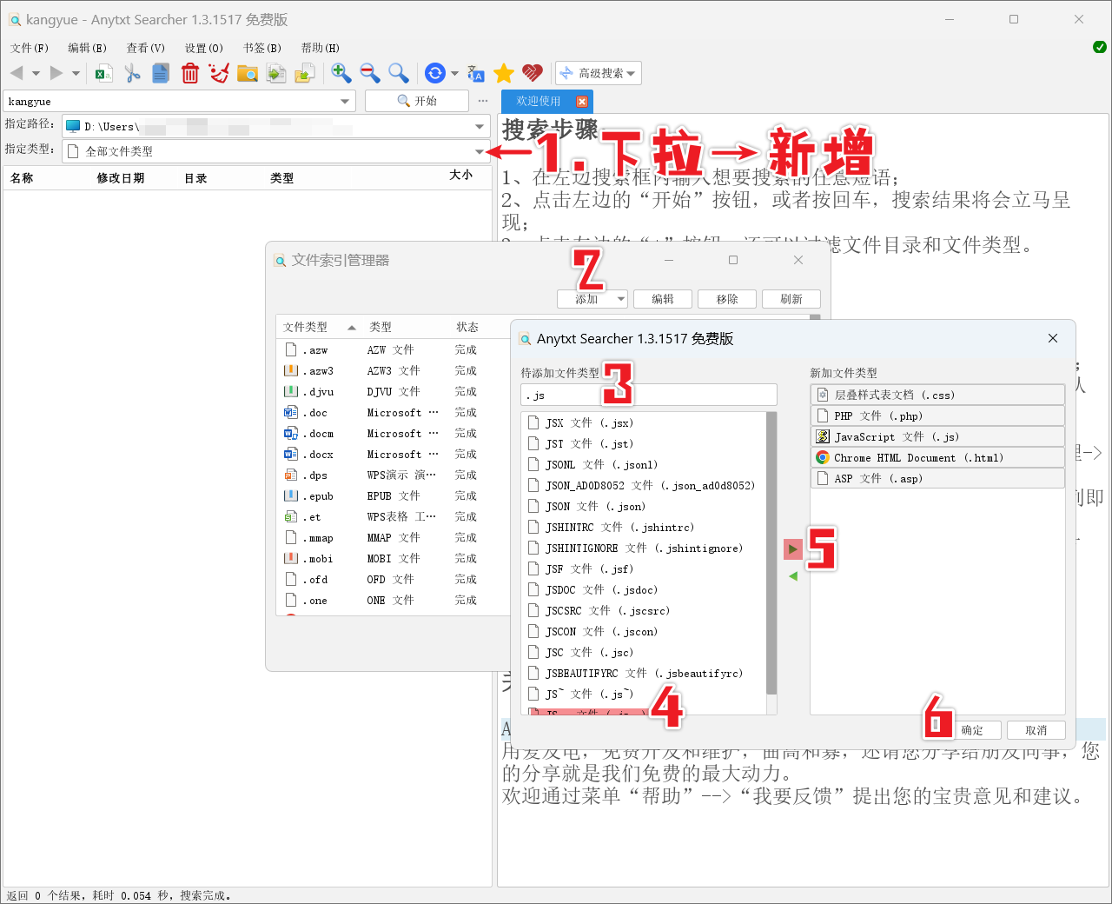Sort results by 大小 column

click(461, 176)
